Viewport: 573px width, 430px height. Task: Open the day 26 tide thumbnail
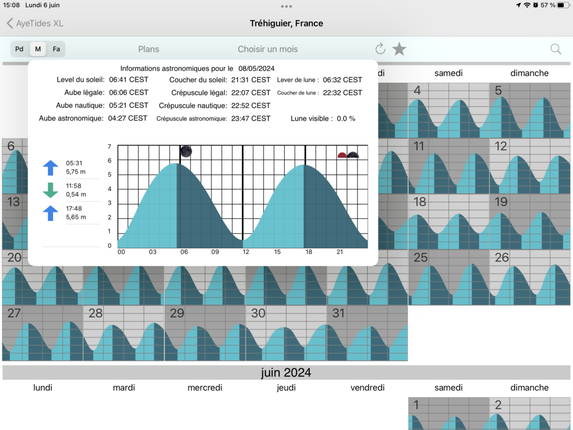(529, 277)
